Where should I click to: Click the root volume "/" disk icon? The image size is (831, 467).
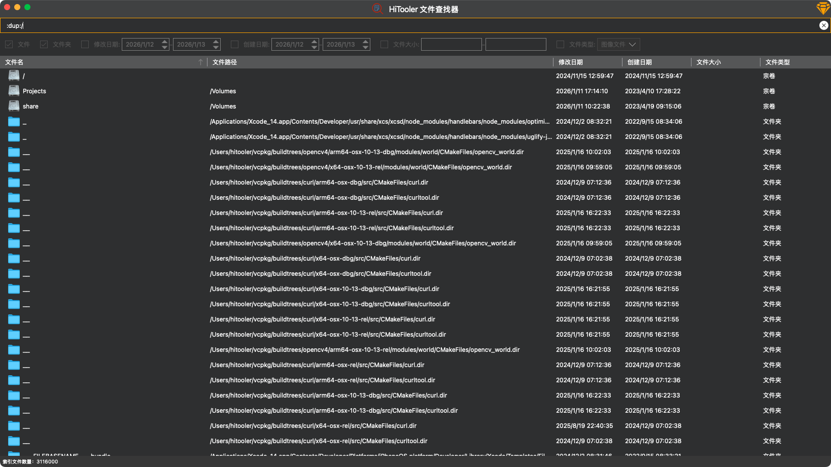(14, 76)
